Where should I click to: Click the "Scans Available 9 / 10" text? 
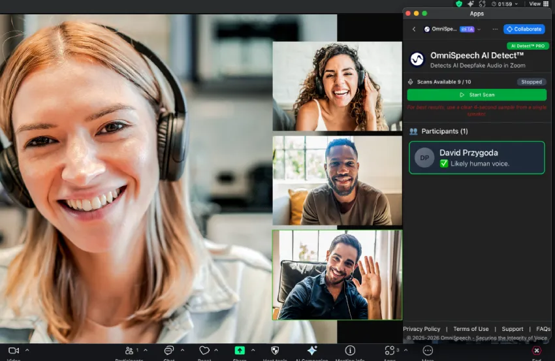[444, 82]
